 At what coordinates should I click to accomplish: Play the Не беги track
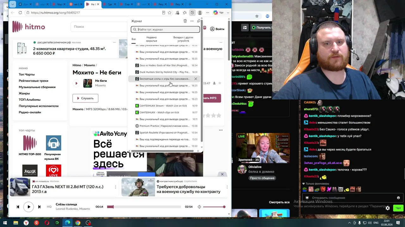tap(76, 83)
